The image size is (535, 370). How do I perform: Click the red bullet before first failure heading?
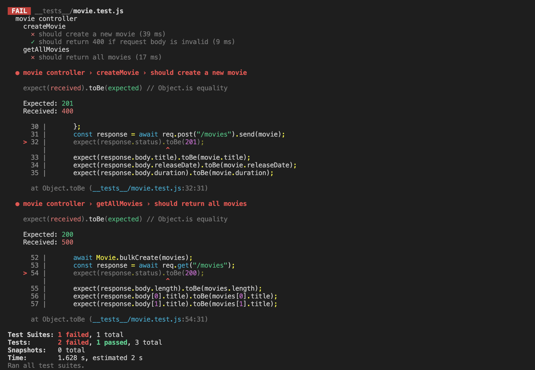(17, 73)
